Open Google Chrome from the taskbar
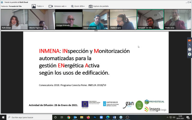 69,117
